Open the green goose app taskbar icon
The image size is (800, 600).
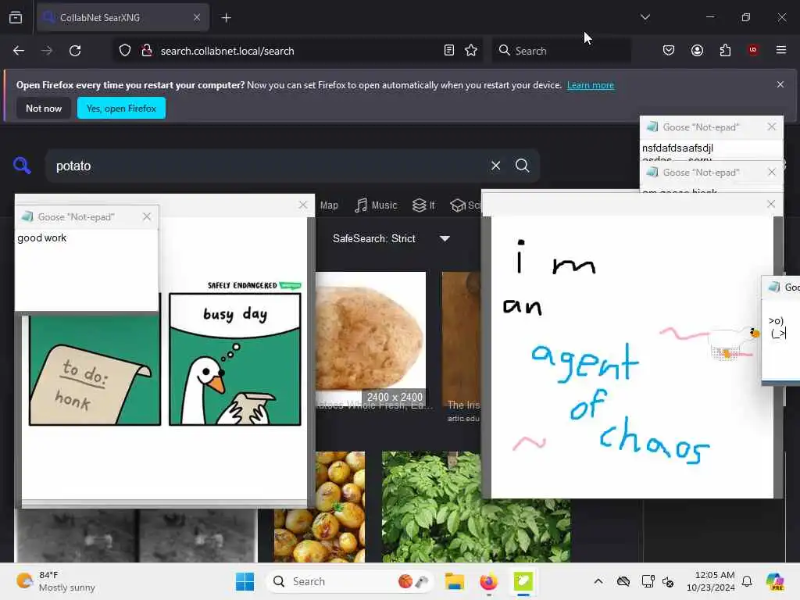pyautogui.click(x=523, y=581)
